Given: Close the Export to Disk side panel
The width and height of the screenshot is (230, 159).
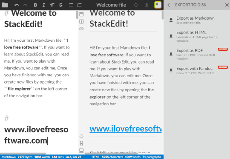Looking at the screenshot, I should coord(227,5).
